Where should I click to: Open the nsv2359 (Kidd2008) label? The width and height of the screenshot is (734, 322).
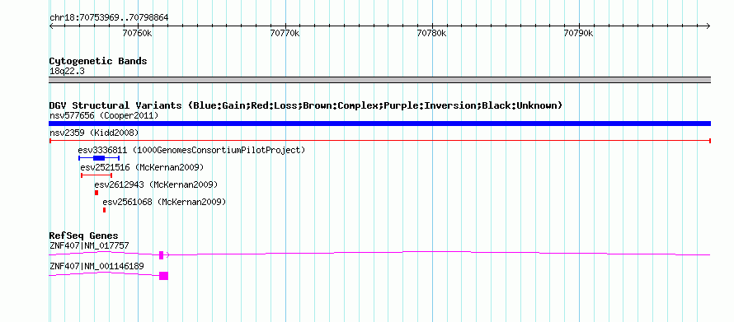(94, 133)
